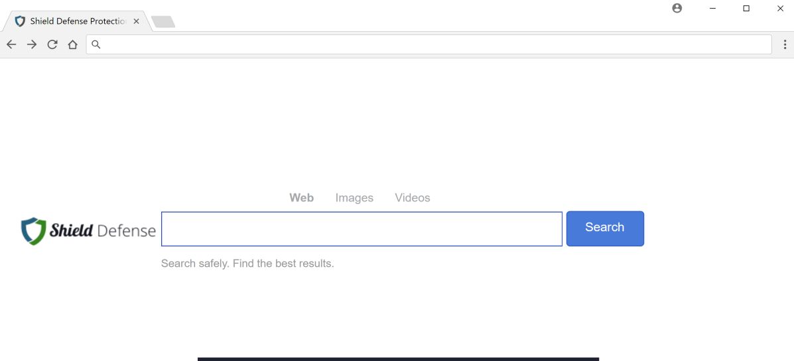The image size is (794, 361).
Task: Switch to Images search category
Action: click(x=354, y=197)
